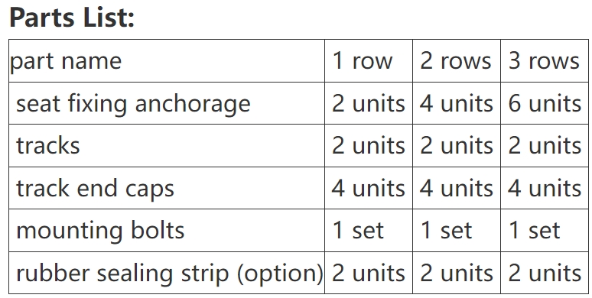
Task: Click the 1 row column header
Action: 369,60
